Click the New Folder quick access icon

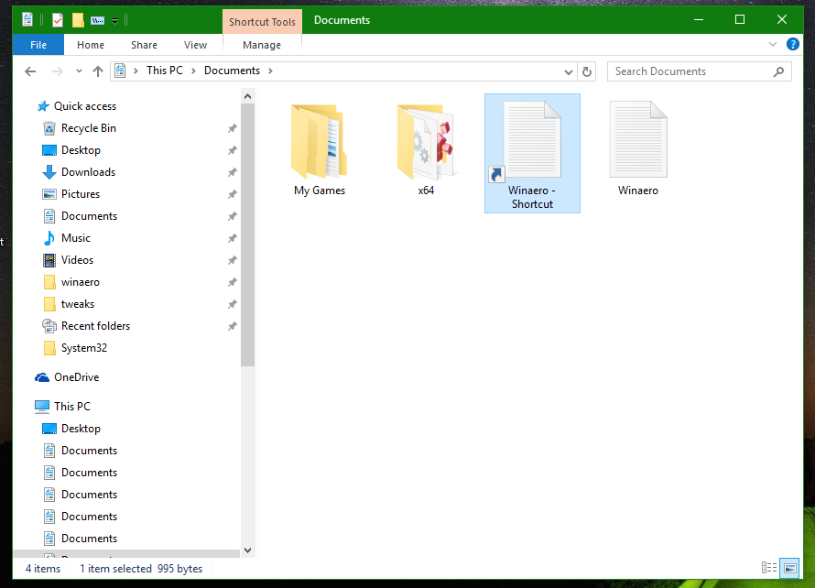tap(78, 19)
